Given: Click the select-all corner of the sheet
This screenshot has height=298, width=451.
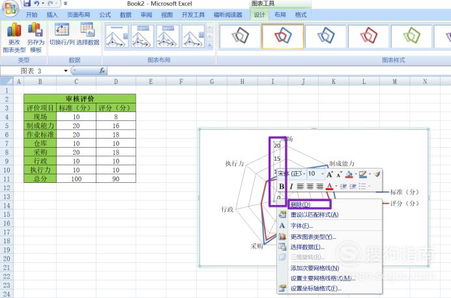Looking at the screenshot, I should [x=7, y=81].
